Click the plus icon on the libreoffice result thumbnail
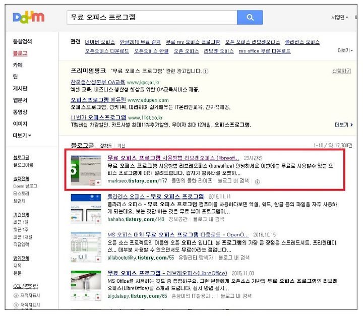Viewport: 363px width, 316px height. (98, 182)
